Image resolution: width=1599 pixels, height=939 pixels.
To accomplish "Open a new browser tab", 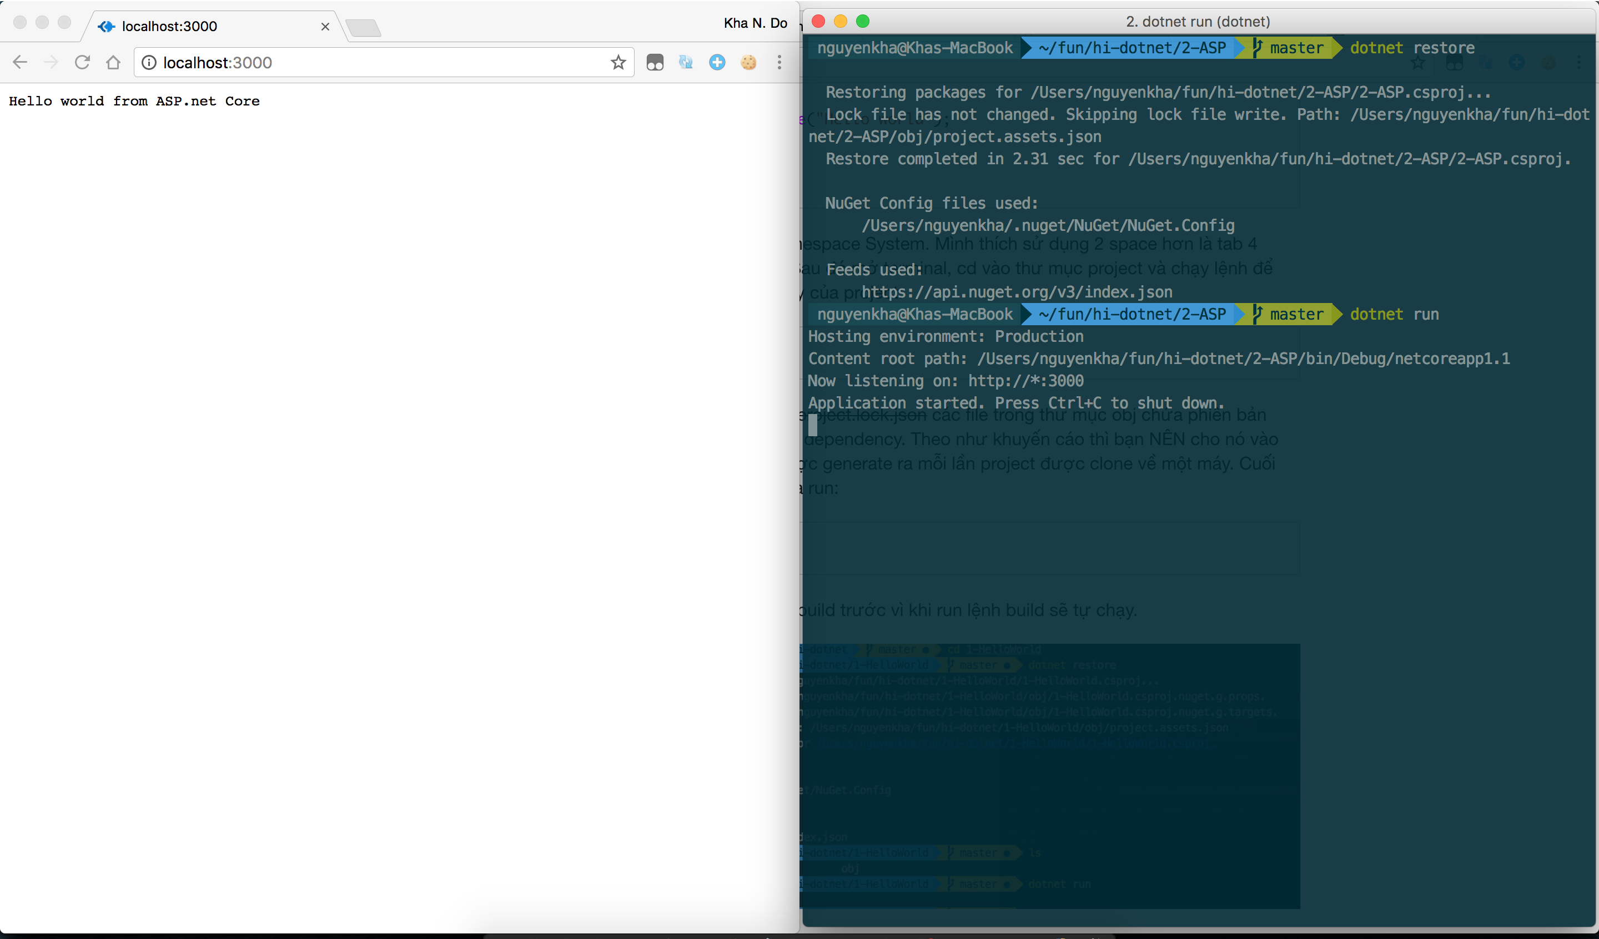I will click(364, 28).
